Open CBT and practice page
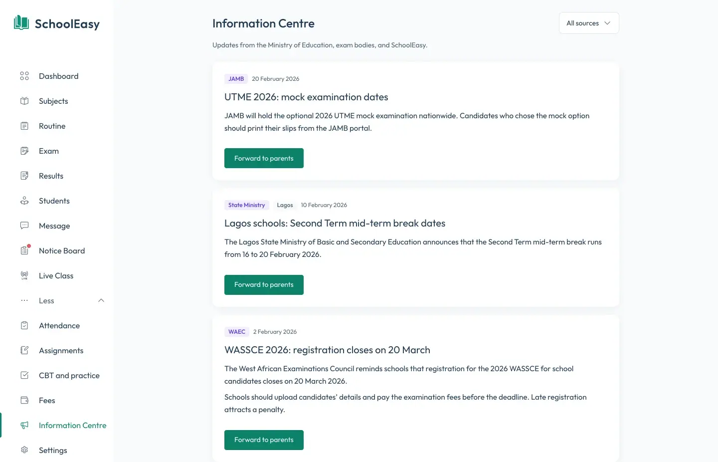Viewport: 718px width, 462px height. click(x=69, y=375)
